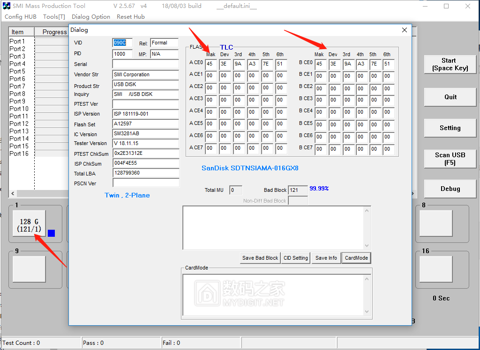Close the Dialog window with X
480x350 pixels.
(405, 30)
